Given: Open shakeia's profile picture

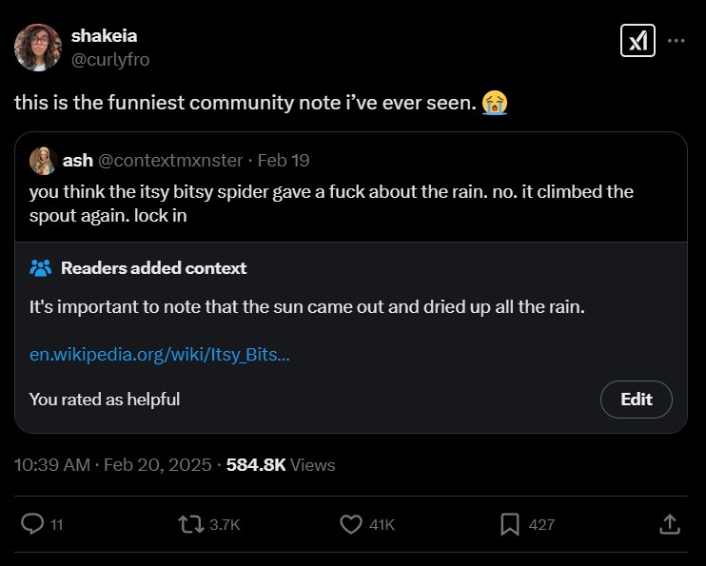Looking at the screenshot, I should (38, 48).
